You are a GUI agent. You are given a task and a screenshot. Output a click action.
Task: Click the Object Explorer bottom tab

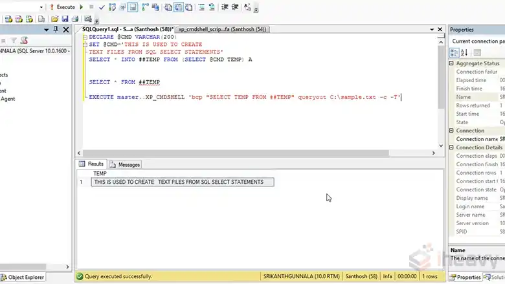[23, 278]
